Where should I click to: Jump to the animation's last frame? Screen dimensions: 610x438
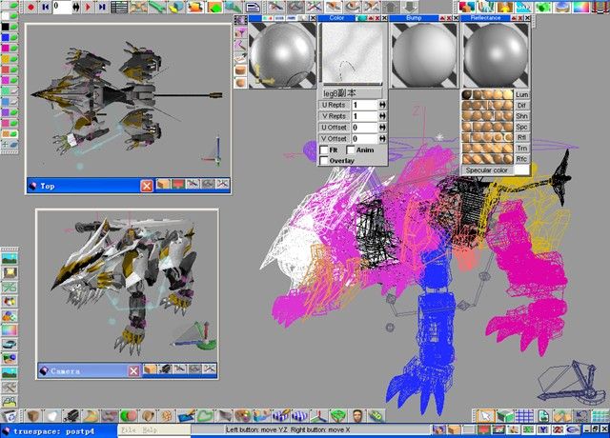[101, 7]
